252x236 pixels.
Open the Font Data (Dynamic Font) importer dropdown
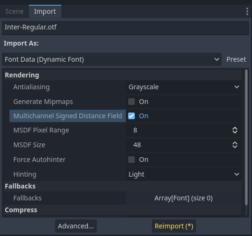[112, 59]
